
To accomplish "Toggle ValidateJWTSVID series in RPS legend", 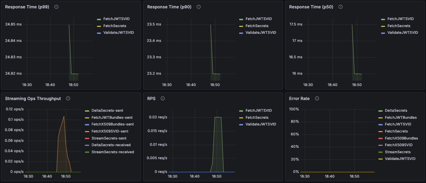I will pyautogui.click(x=261, y=124).
